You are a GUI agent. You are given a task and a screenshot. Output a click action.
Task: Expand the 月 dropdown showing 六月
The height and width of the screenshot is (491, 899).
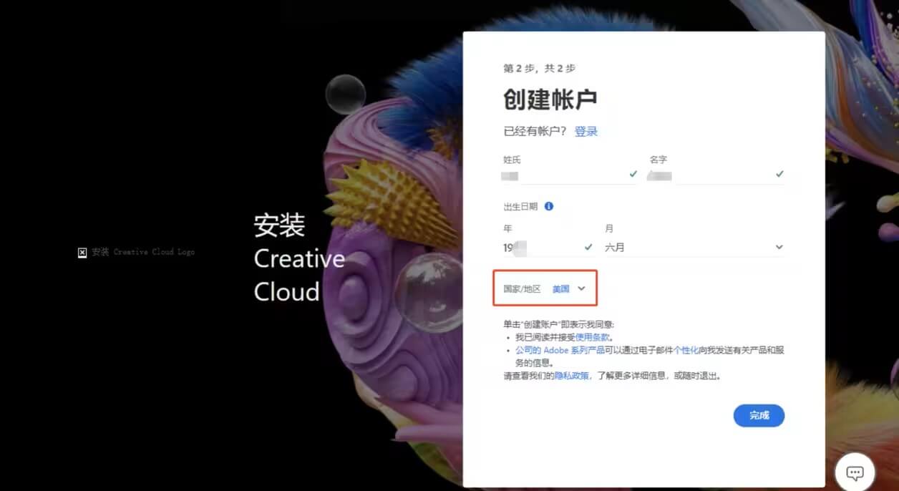coord(694,247)
